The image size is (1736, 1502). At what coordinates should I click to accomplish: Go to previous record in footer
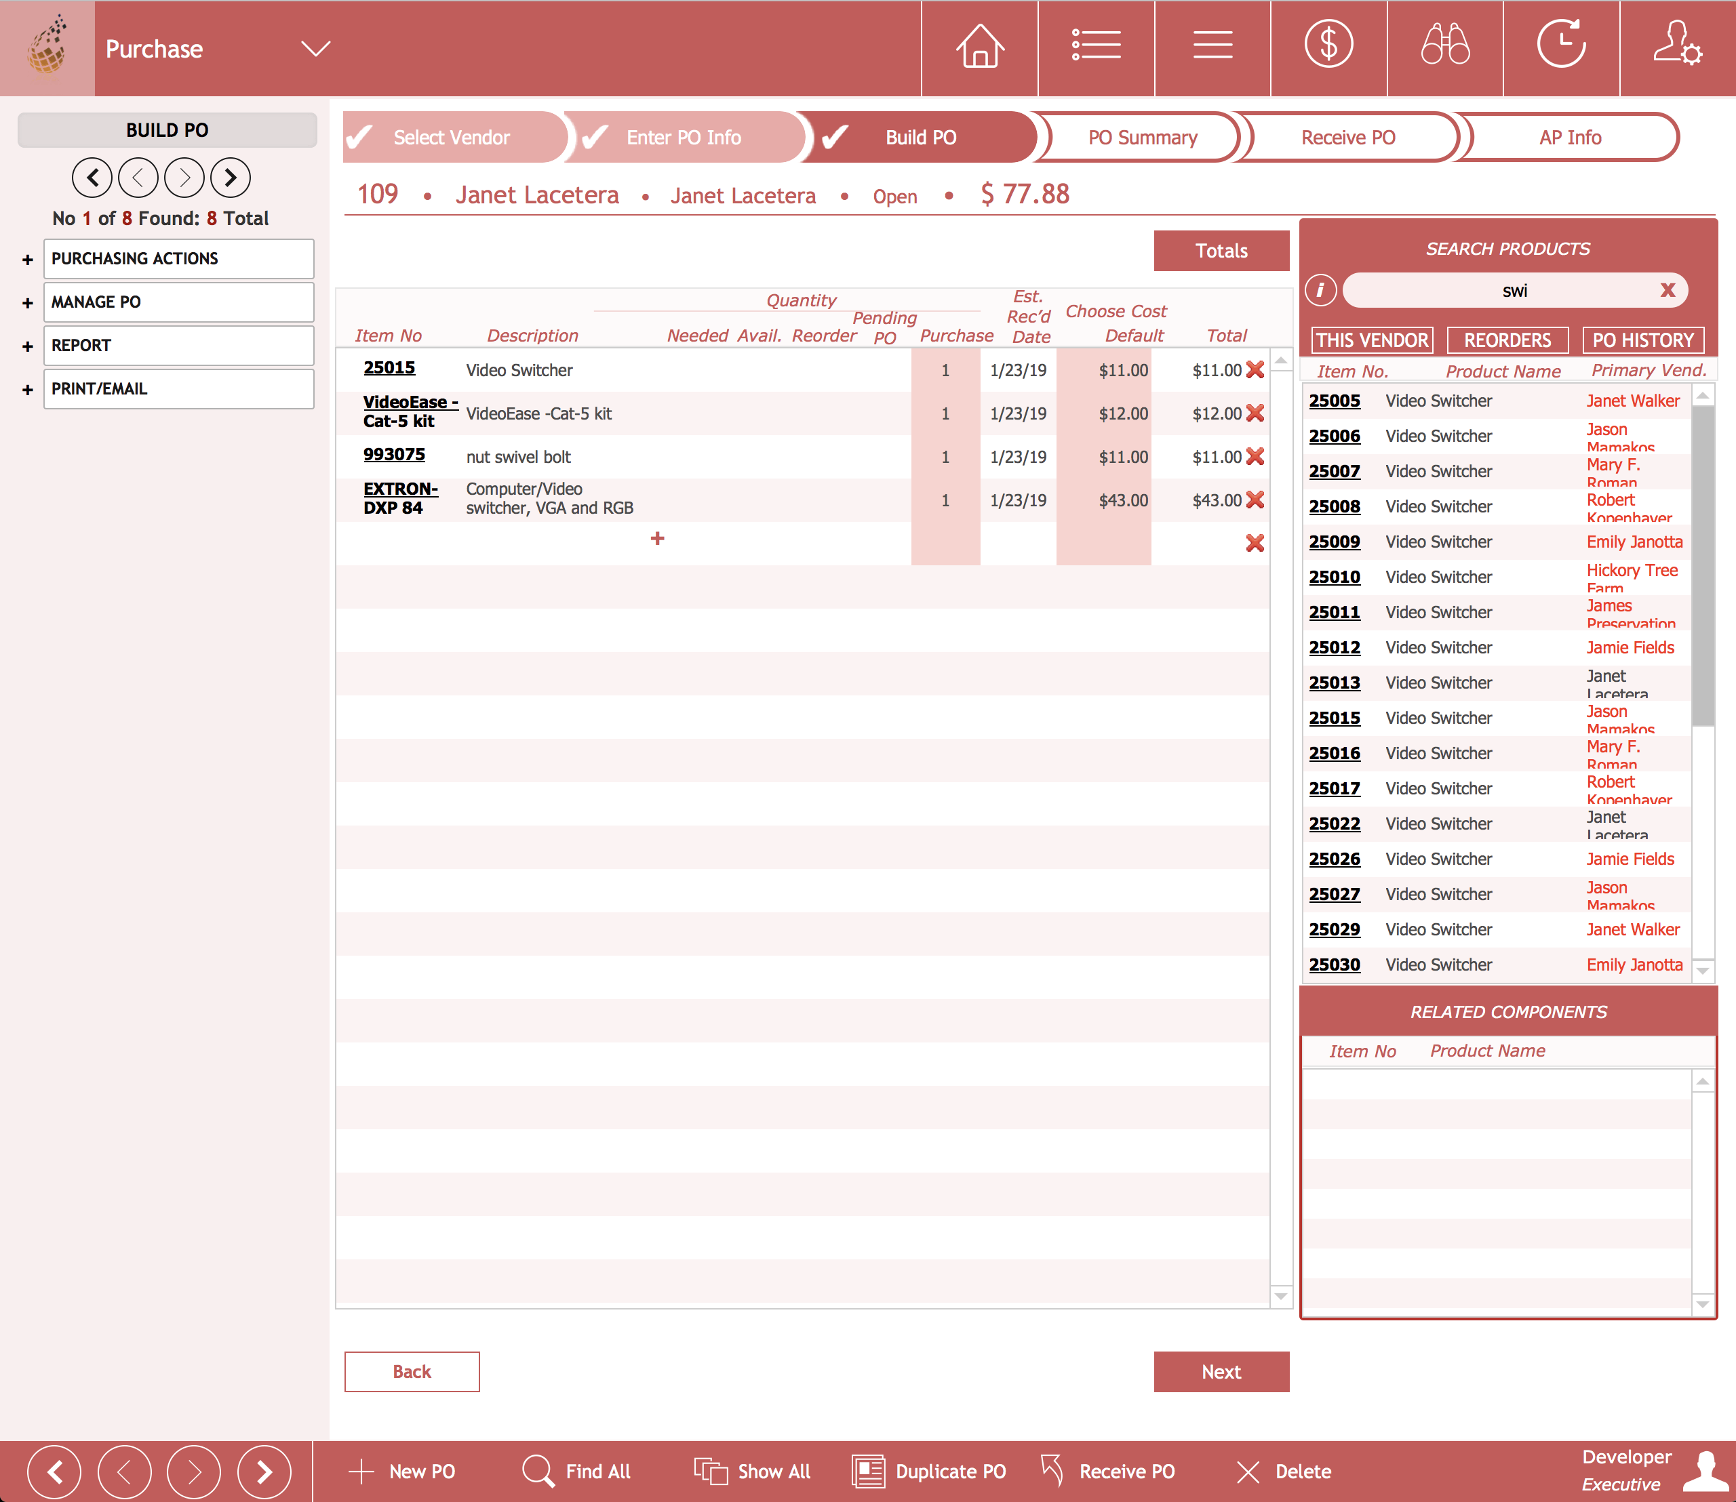124,1471
